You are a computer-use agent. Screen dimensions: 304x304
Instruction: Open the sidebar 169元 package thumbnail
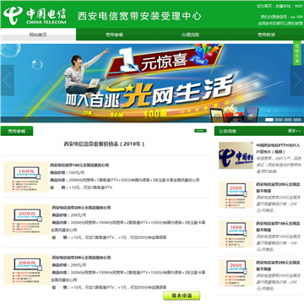236,234
